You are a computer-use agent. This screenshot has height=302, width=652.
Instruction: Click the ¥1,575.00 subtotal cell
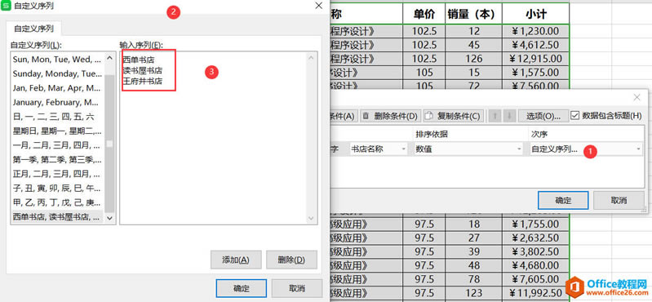(535, 73)
